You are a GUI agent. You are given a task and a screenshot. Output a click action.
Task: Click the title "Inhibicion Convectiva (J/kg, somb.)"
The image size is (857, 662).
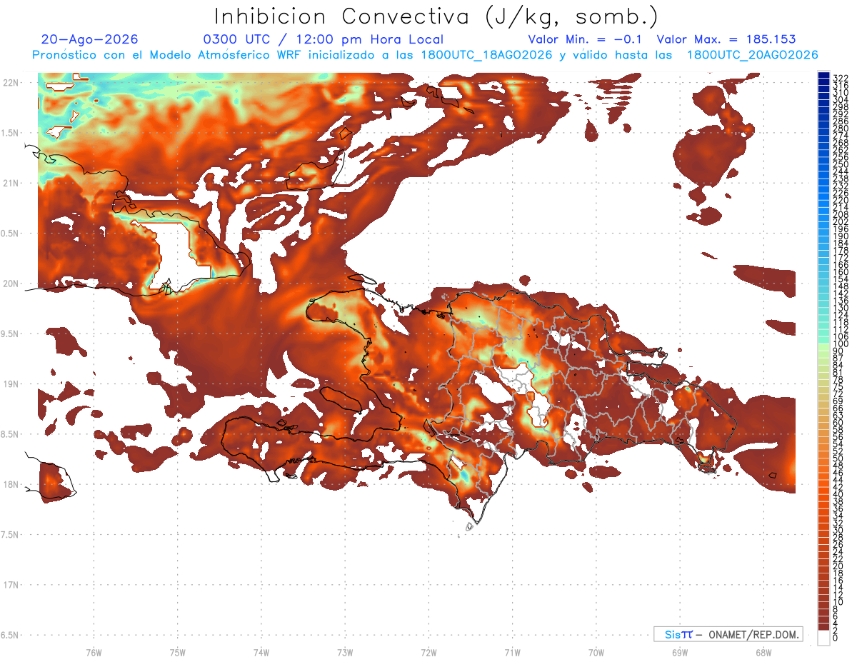[x=436, y=16]
